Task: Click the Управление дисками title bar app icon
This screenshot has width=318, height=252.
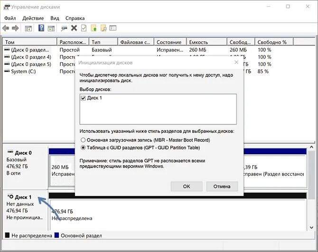Action: pyautogui.click(x=7, y=7)
